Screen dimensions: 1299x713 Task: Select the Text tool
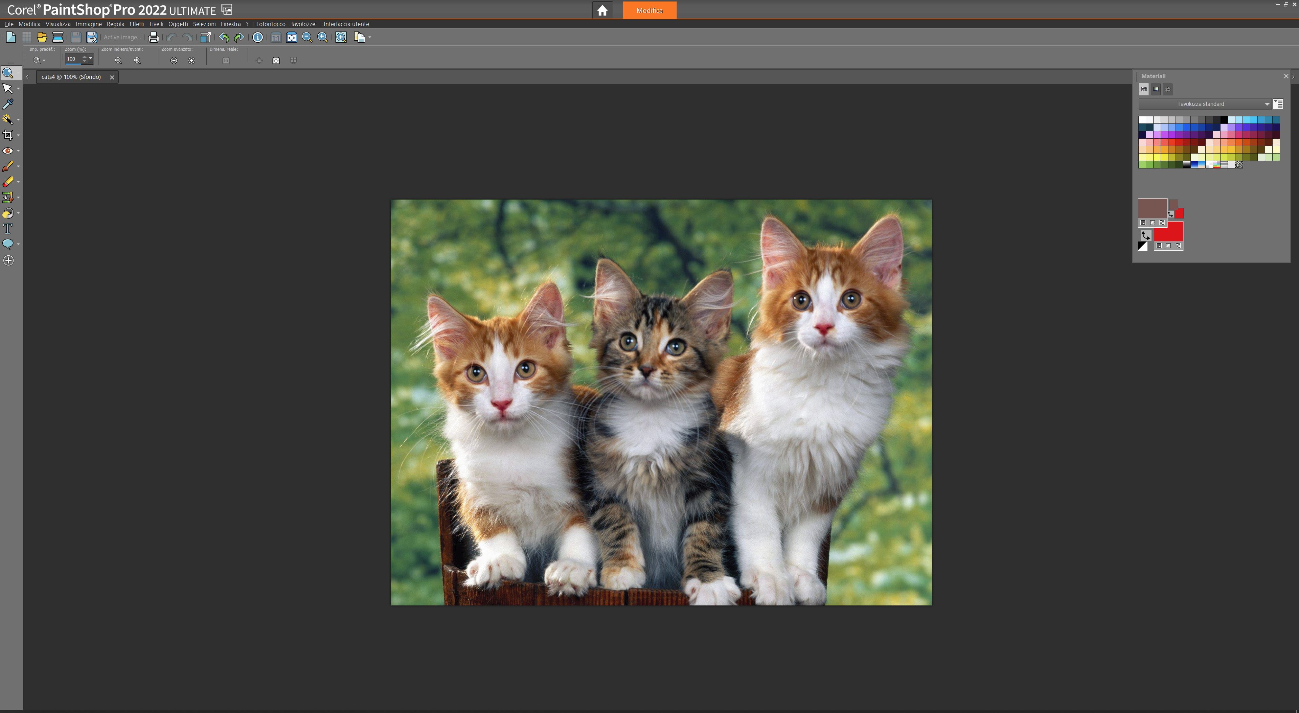pyautogui.click(x=8, y=229)
